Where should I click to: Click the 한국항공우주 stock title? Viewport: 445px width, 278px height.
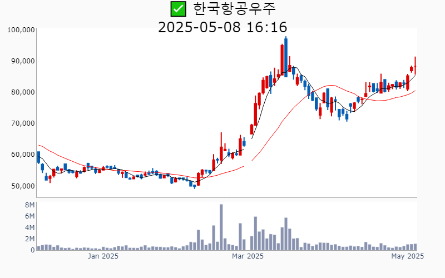[x=234, y=8]
